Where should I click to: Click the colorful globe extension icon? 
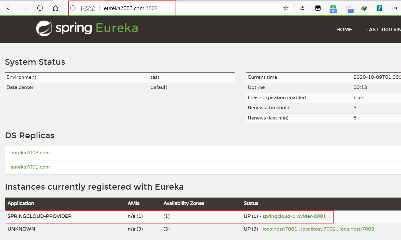tap(364, 8)
